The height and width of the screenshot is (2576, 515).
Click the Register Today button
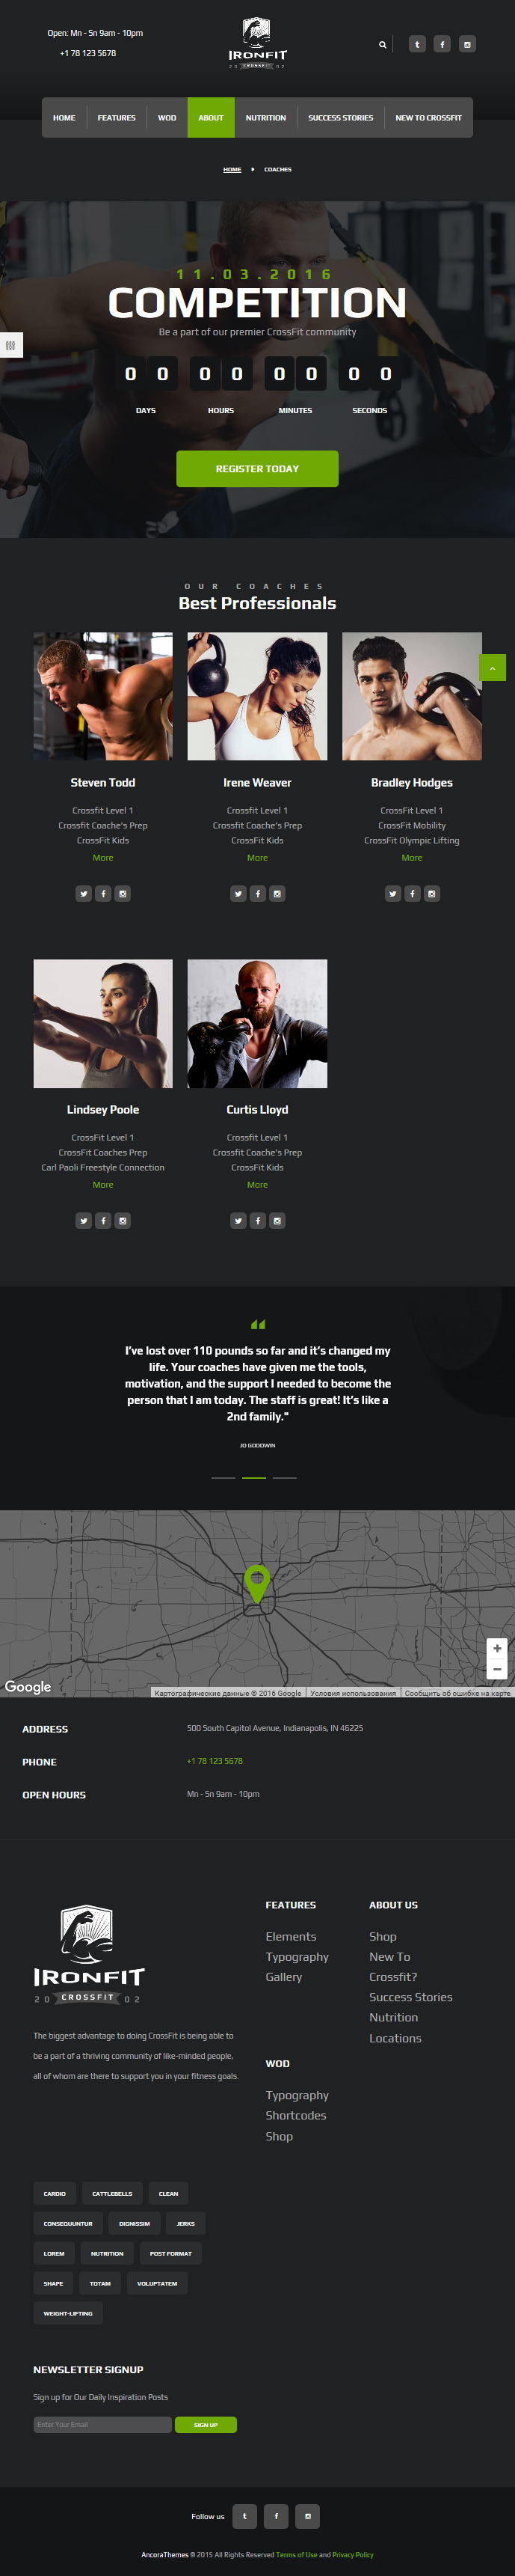click(x=257, y=469)
